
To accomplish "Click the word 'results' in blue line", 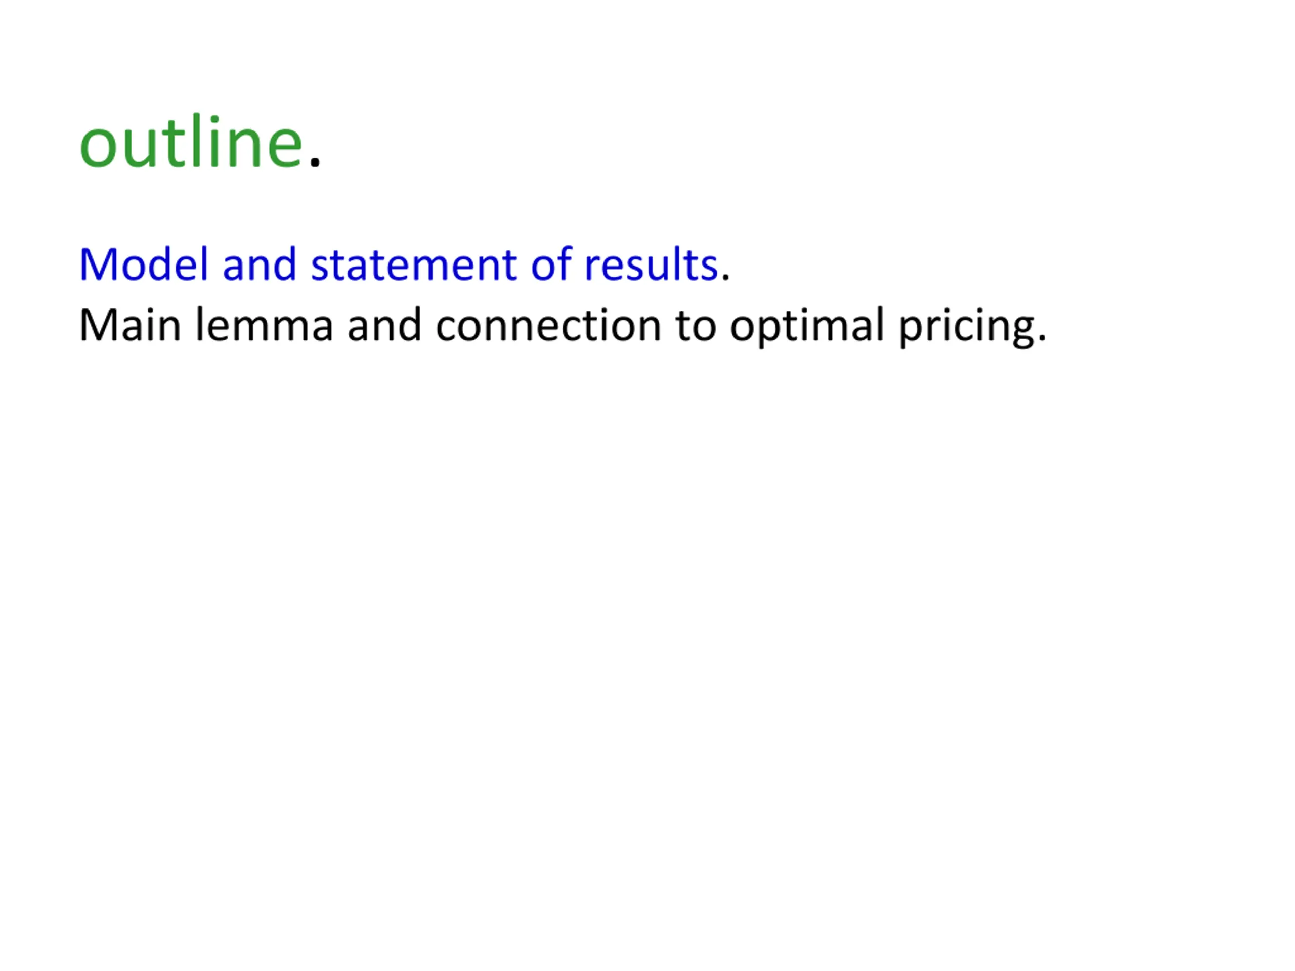I will [651, 264].
